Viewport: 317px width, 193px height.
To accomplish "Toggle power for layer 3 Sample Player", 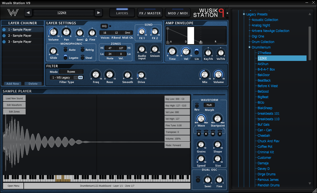I will (x=4, y=42).
